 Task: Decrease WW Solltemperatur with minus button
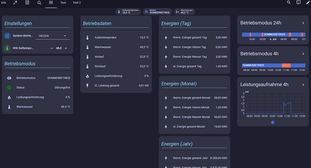(52, 48)
